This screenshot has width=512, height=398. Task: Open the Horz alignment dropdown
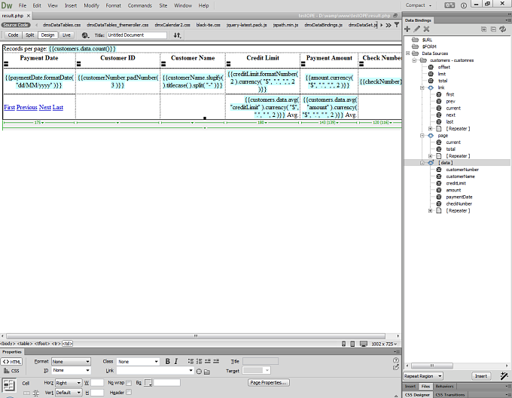69,383
